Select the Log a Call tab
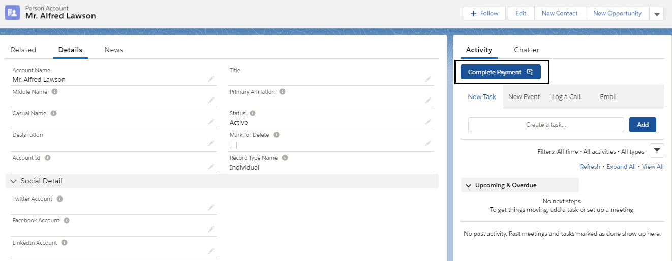Screen dimensions: 672x261 pos(566,96)
